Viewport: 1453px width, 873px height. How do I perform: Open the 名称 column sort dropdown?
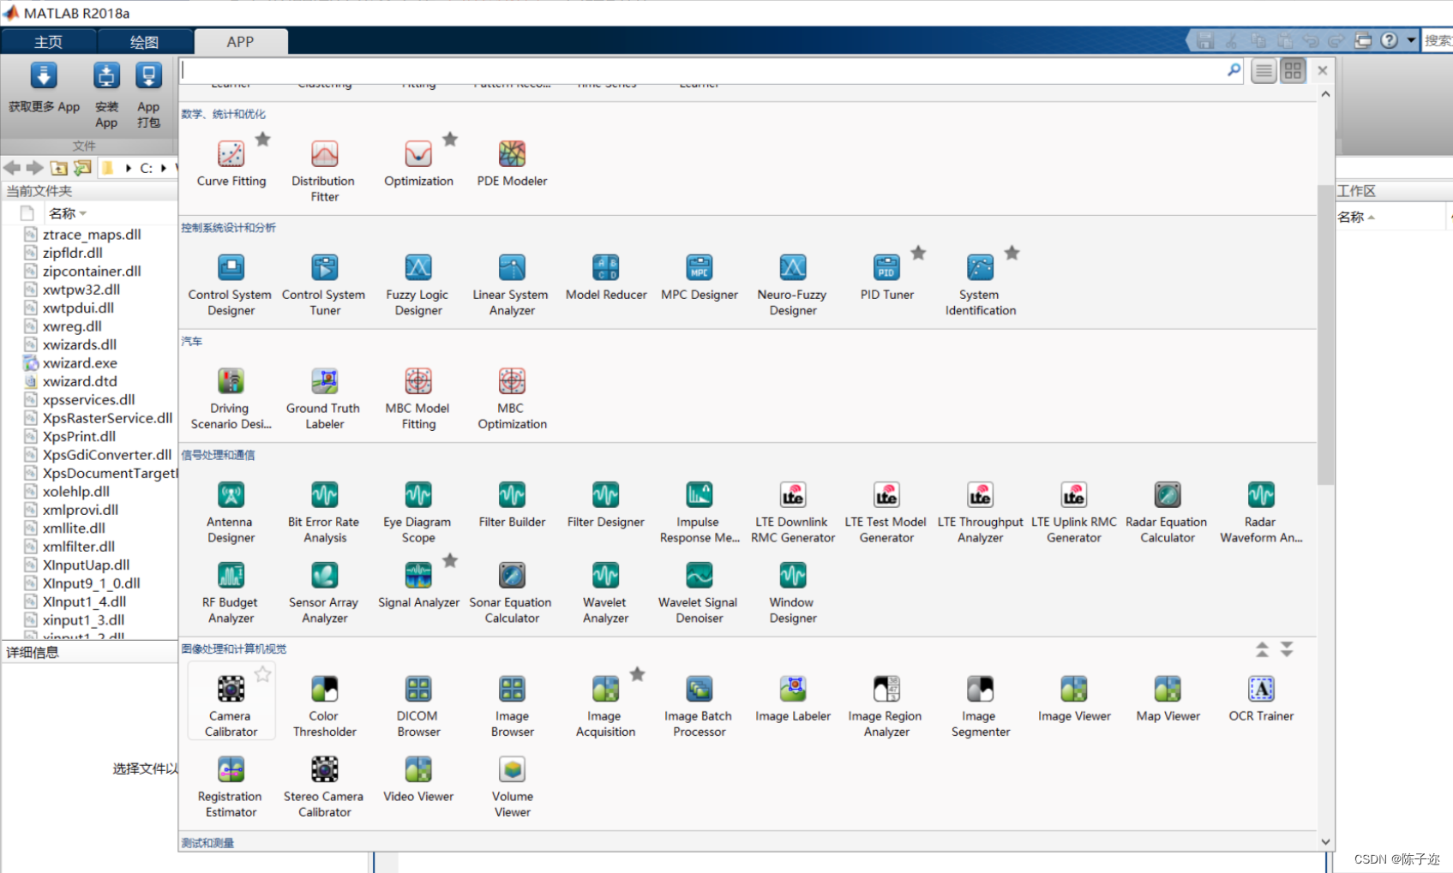(83, 213)
